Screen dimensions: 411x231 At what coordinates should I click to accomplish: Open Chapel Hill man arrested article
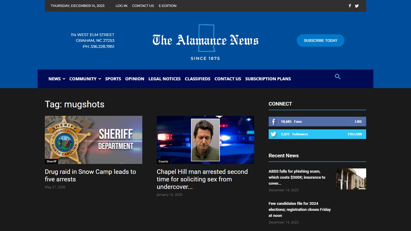[x=202, y=179]
